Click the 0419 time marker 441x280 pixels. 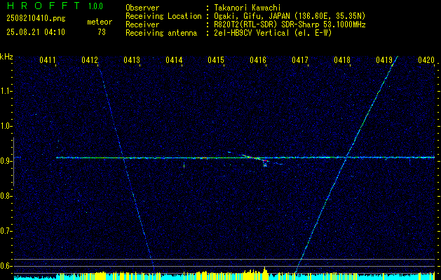coord(384,60)
